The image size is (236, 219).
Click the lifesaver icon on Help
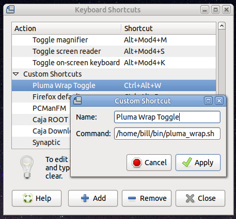pos(28,198)
